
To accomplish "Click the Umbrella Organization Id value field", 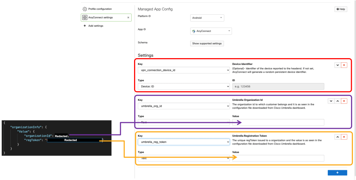I will coord(278,122).
